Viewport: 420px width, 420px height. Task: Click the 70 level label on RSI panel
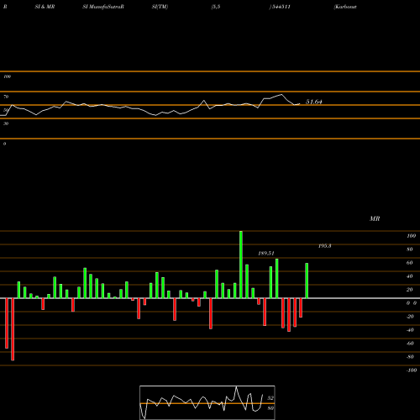pyautogui.click(x=6, y=97)
